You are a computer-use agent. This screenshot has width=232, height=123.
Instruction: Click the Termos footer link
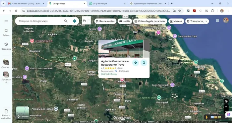pos(171,122)
